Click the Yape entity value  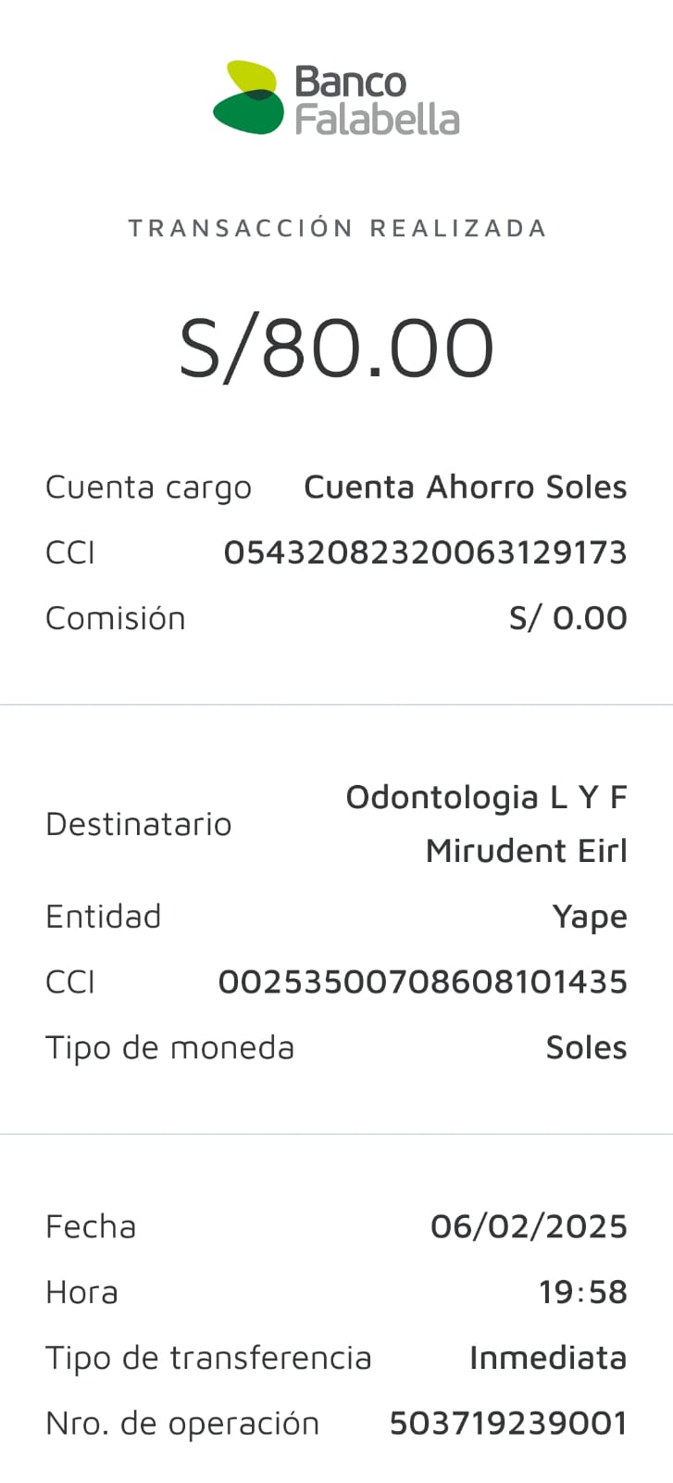coord(590,917)
